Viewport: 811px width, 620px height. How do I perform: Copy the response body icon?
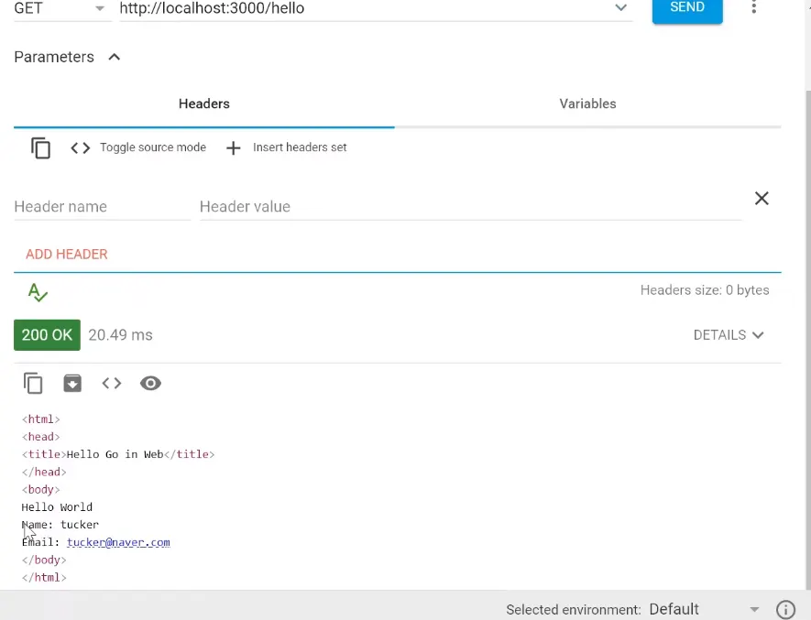click(x=33, y=384)
